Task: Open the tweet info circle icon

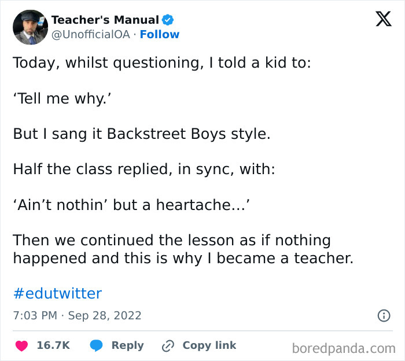Action: tap(383, 316)
